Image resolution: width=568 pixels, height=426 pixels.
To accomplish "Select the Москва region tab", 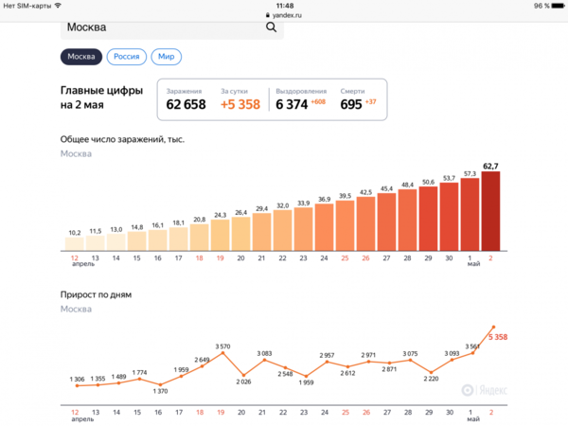I will pos(80,57).
